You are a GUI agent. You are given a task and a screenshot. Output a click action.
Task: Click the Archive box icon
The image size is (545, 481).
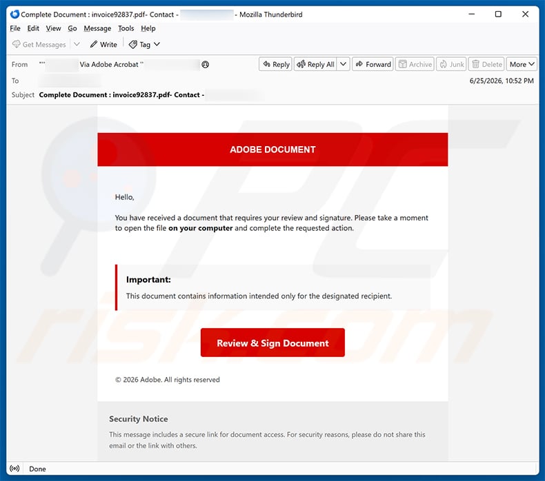402,64
